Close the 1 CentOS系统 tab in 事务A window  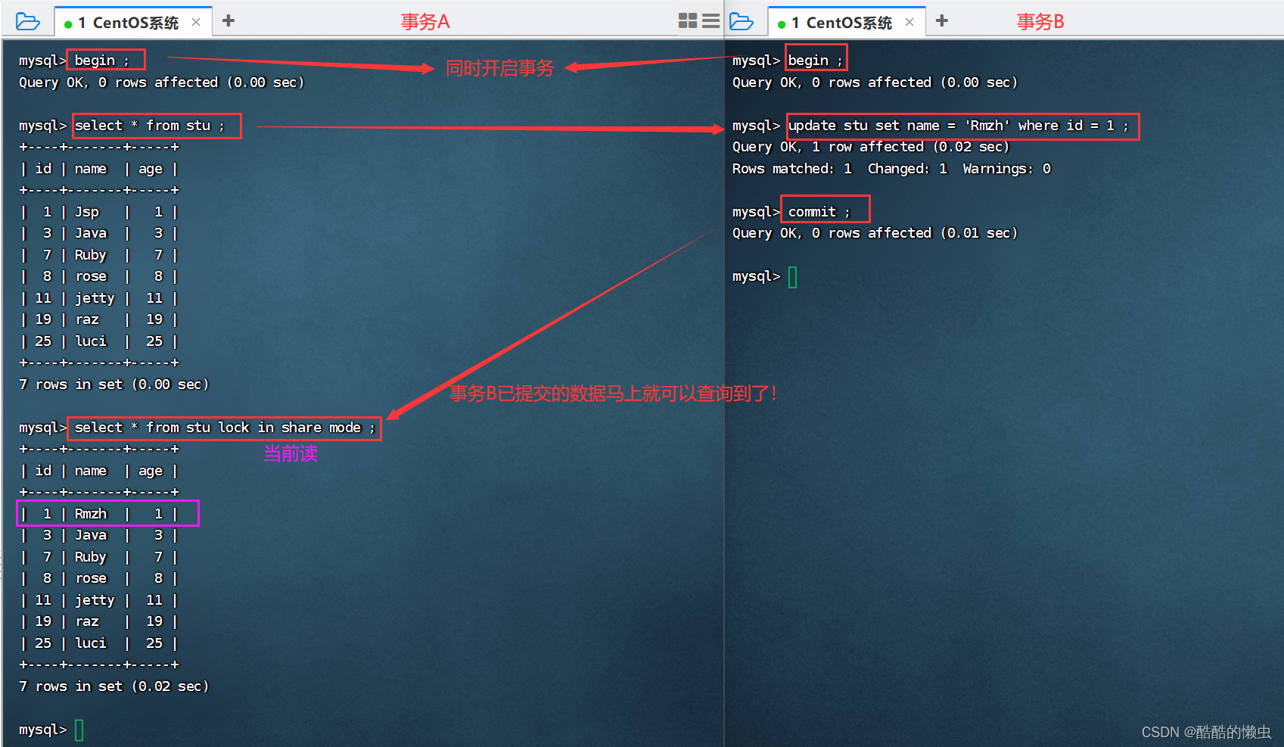195,22
